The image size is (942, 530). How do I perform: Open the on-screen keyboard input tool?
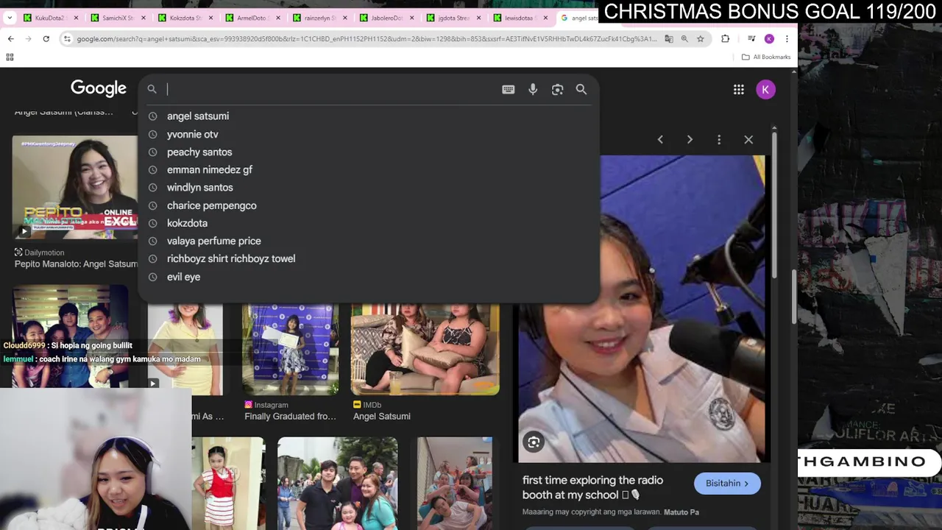509,89
